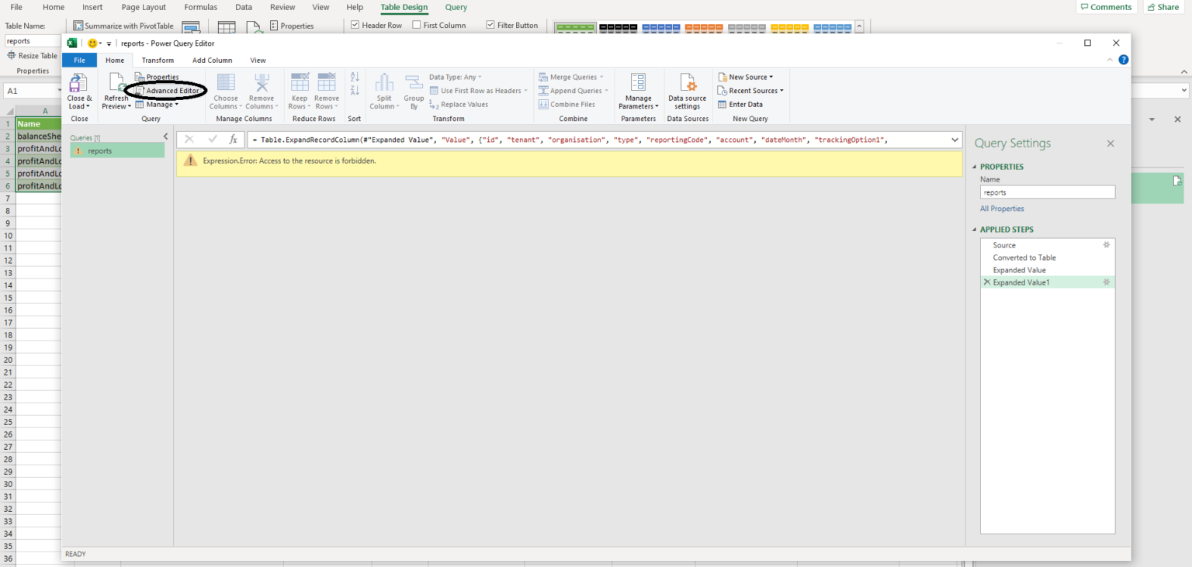Click the All Properties link
The image size is (1192, 567).
tap(1002, 208)
